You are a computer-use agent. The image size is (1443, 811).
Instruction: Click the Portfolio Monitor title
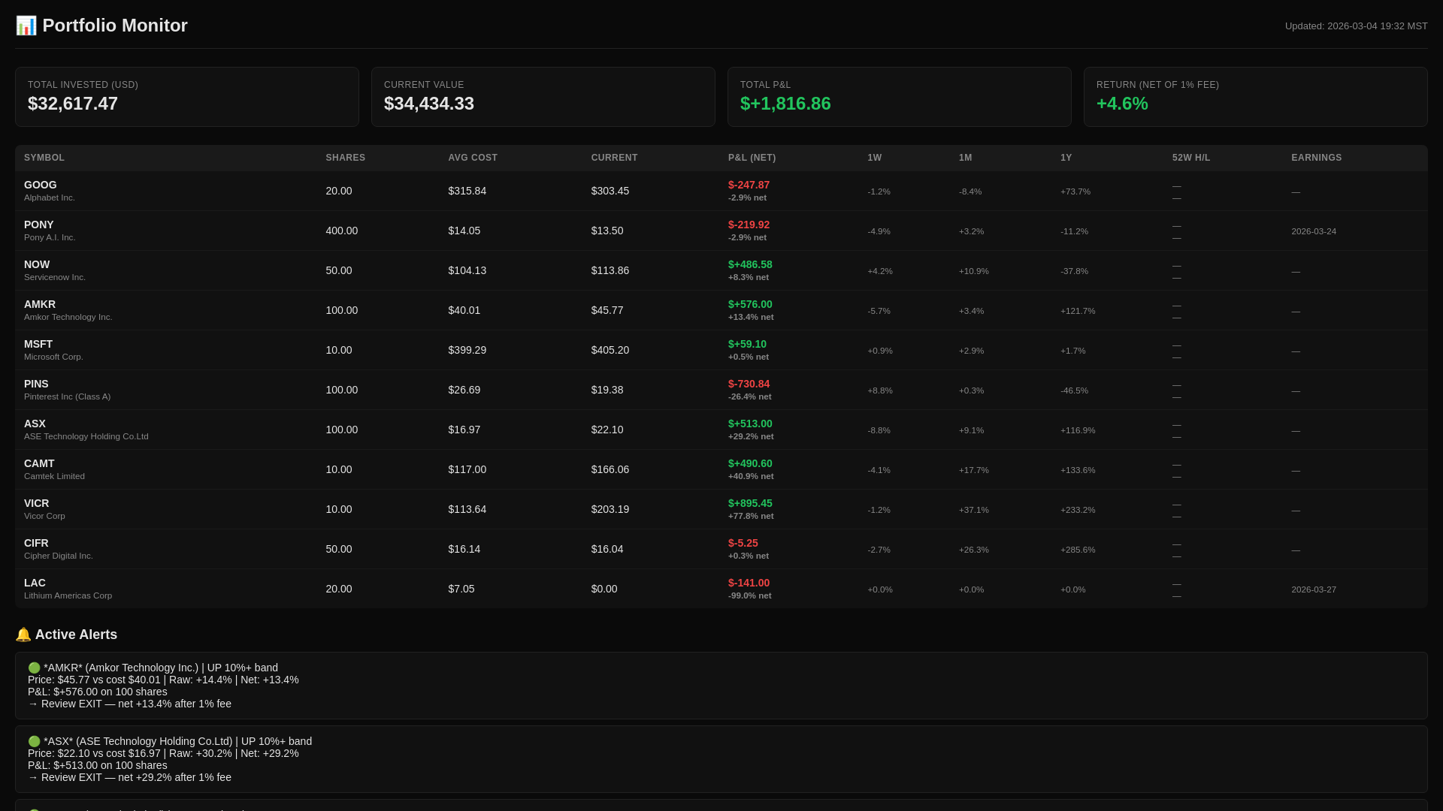[x=115, y=26]
